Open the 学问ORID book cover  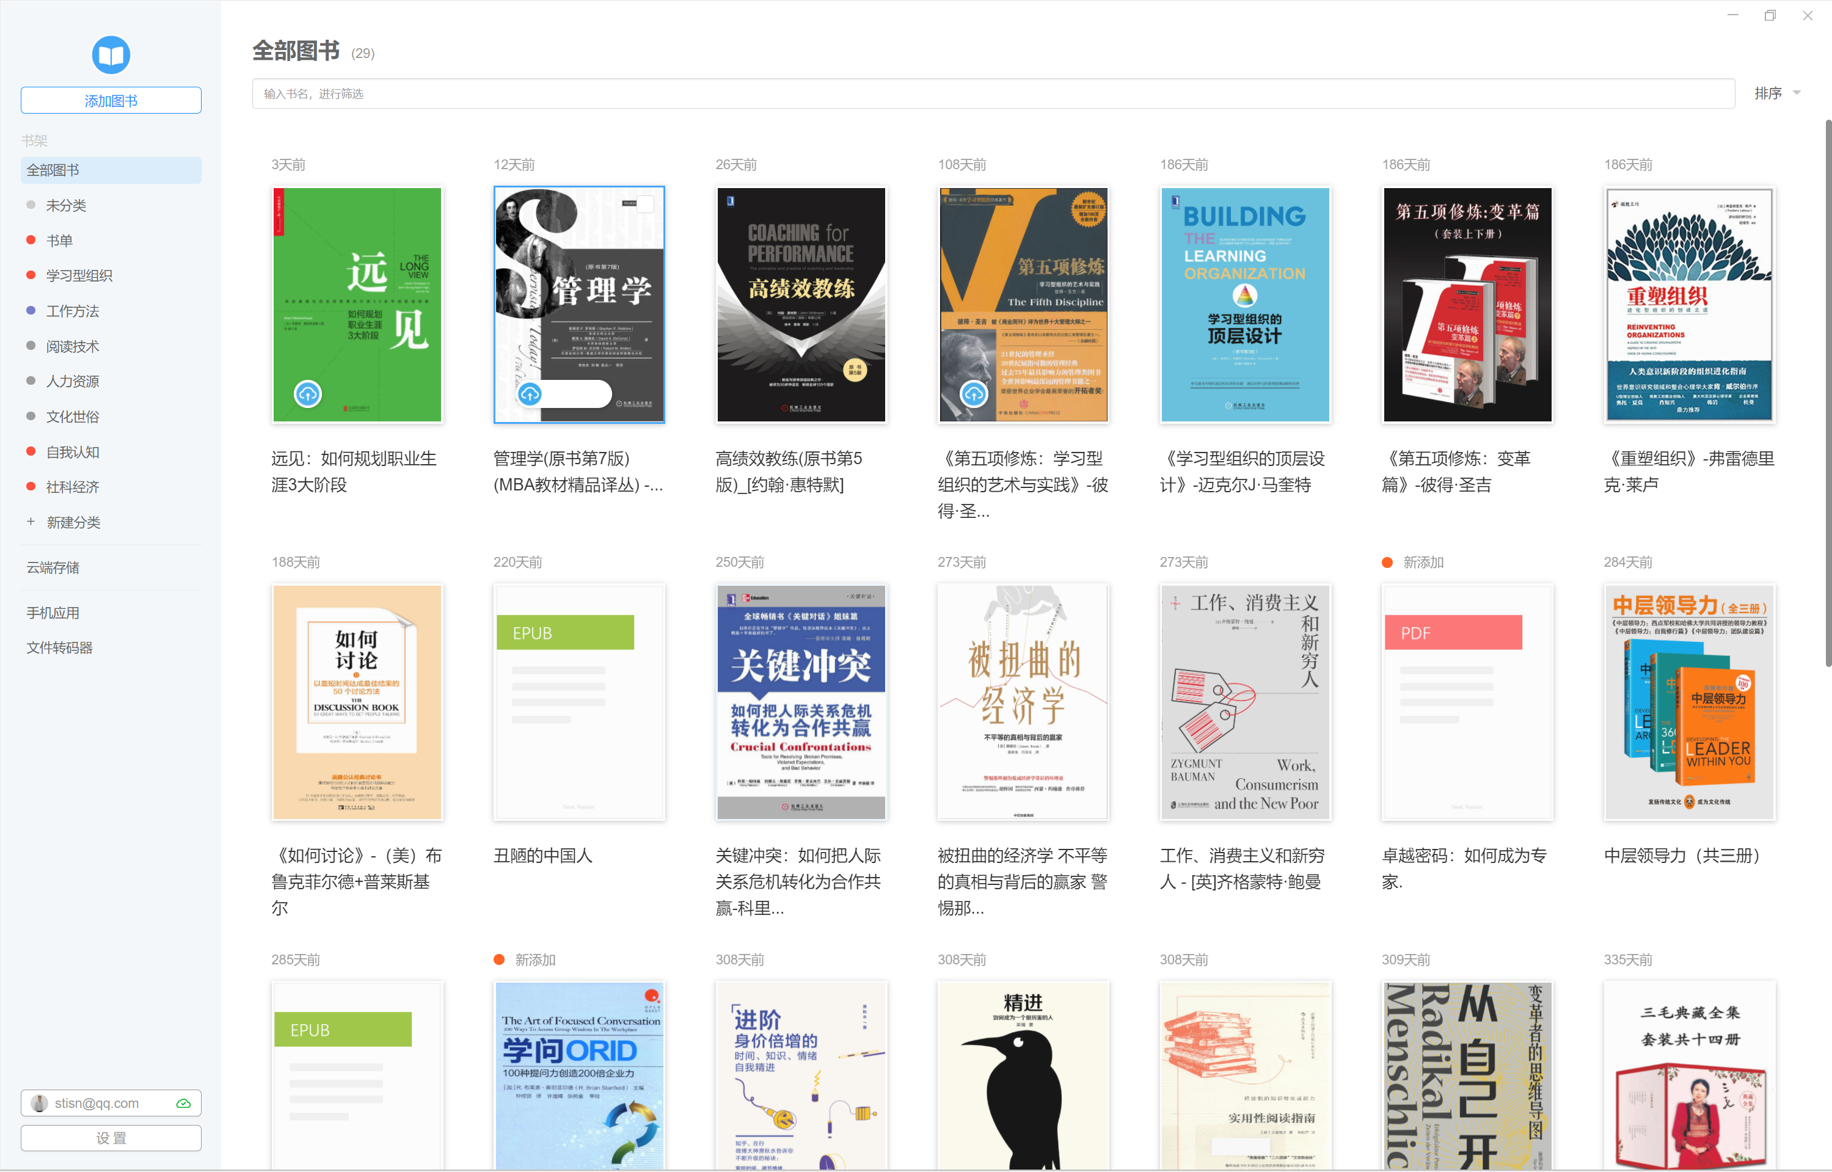coord(579,1076)
